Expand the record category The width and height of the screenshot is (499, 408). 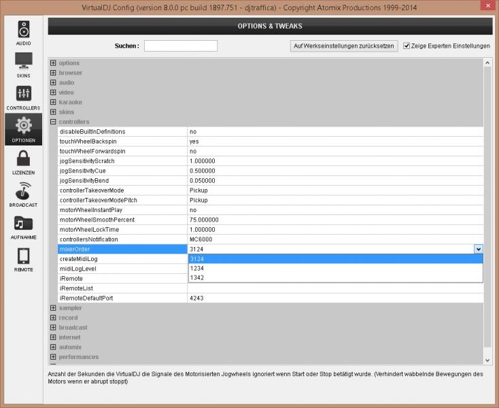[53, 318]
